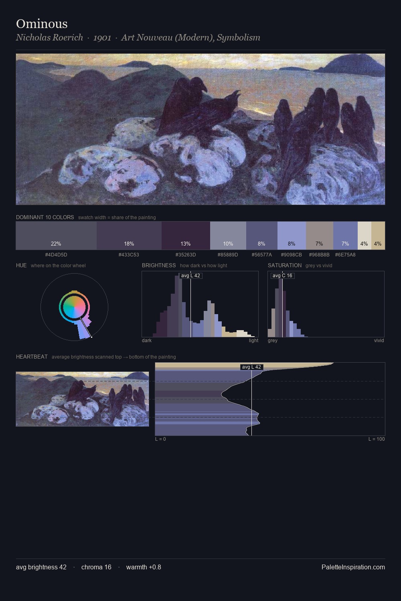The image size is (401, 601).
Task: Click 'how dark vs how light' caption
Action: (204, 266)
